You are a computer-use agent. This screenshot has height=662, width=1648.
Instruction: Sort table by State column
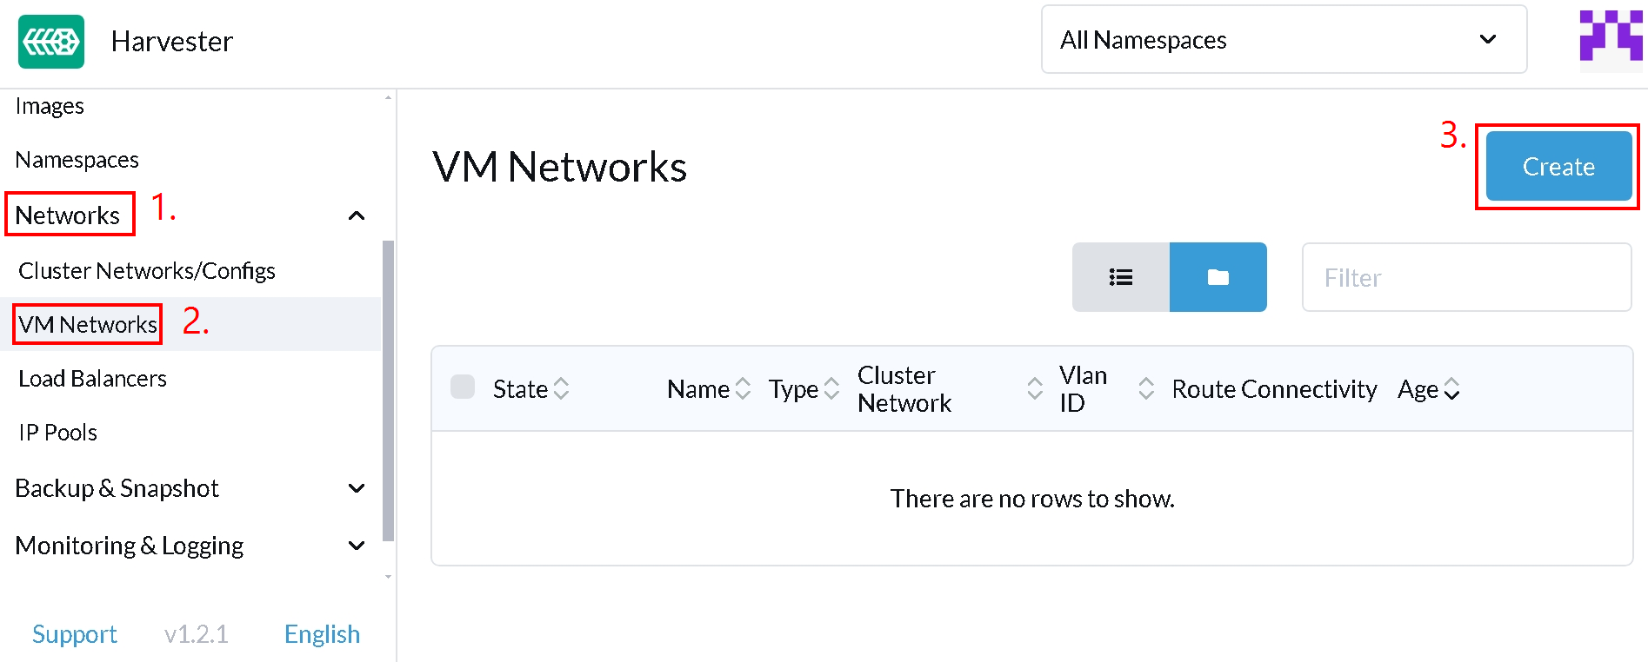(530, 389)
